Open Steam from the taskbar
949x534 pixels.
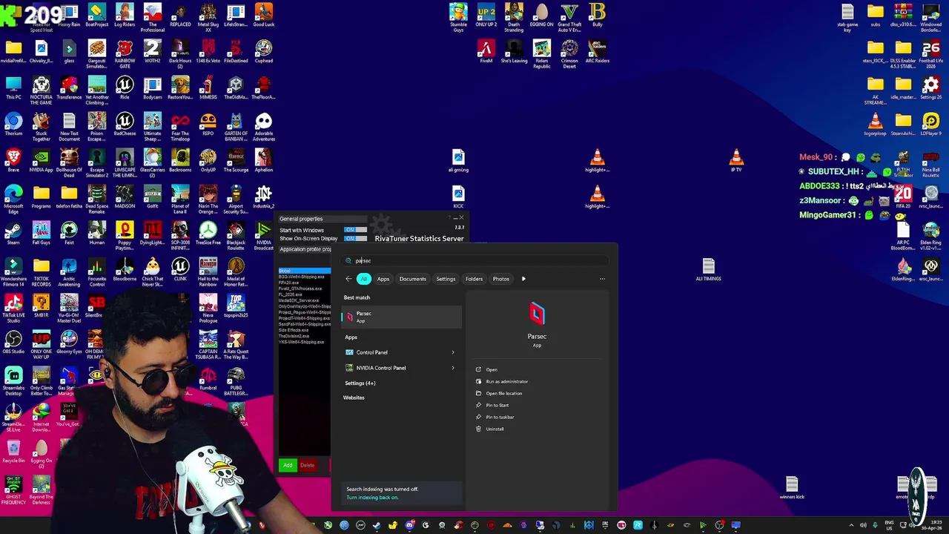point(377,526)
